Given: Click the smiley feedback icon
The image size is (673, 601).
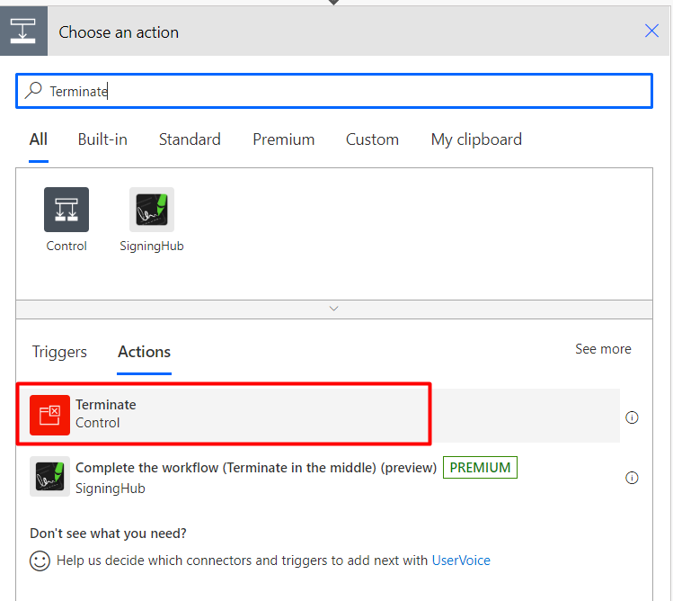Looking at the screenshot, I should [x=40, y=561].
